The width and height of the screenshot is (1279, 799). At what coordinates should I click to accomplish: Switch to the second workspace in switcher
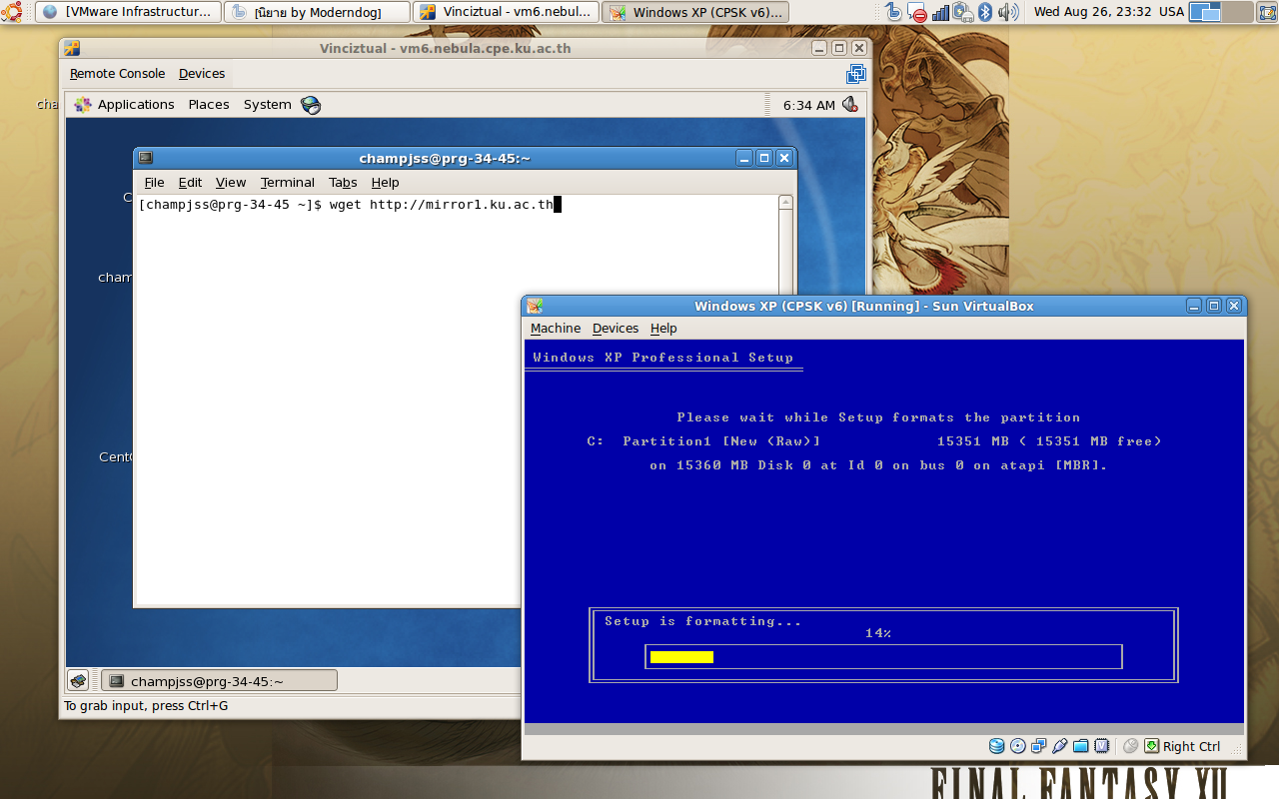(x=1237, y=12)
